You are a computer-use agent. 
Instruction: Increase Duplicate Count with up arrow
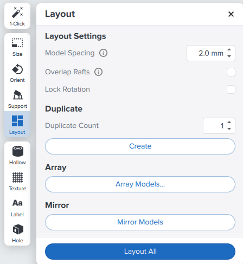coord(229,123)
